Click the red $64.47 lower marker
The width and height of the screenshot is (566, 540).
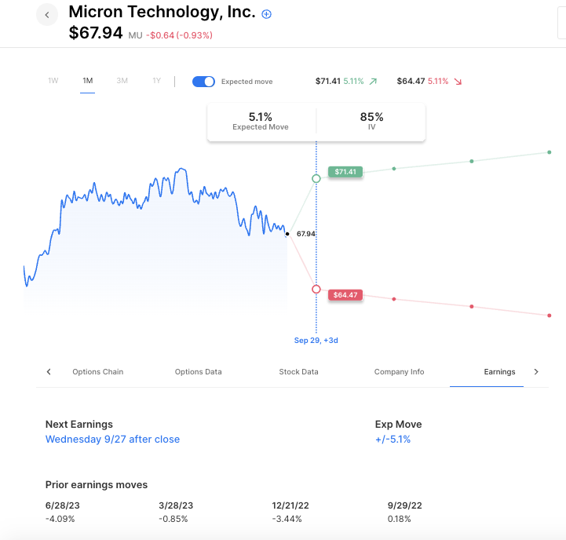345,295
